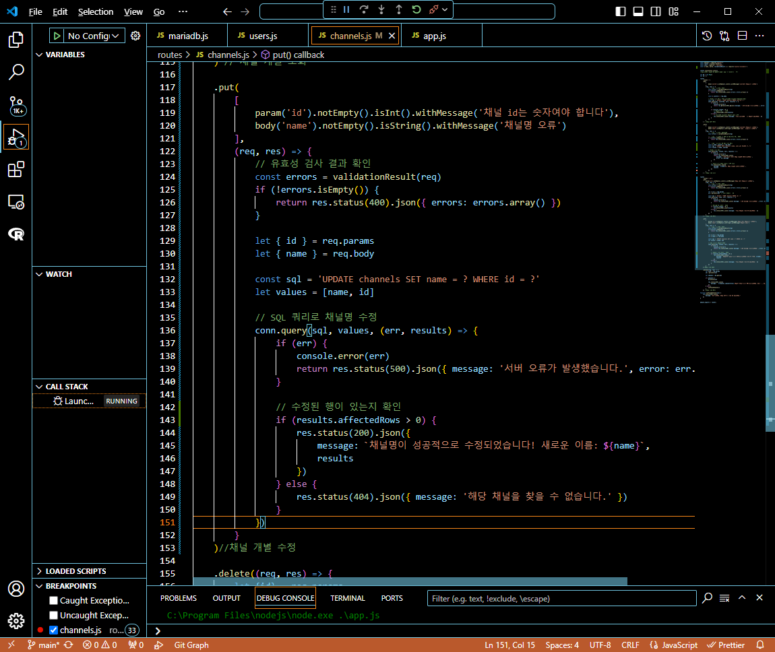This screenshot has width=775, height=652.
Task: Open the Explorer view in activity bar
Action: [x=15, y=40]
